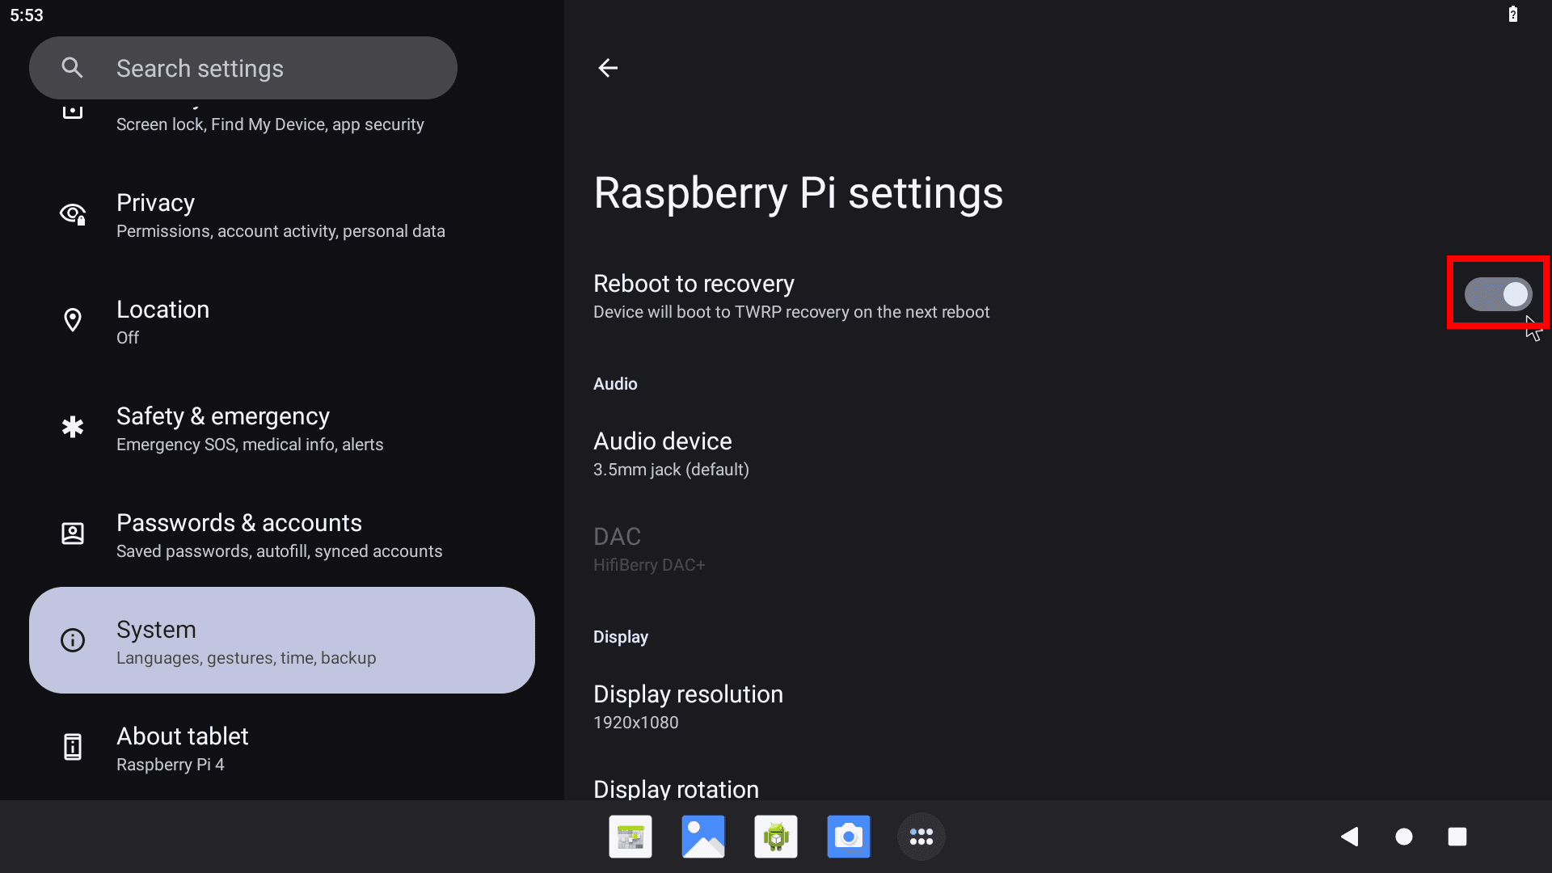Open Safety & emergency settings
The height and width of the screenshot is (873, 1552).
[x=282, y=428]
